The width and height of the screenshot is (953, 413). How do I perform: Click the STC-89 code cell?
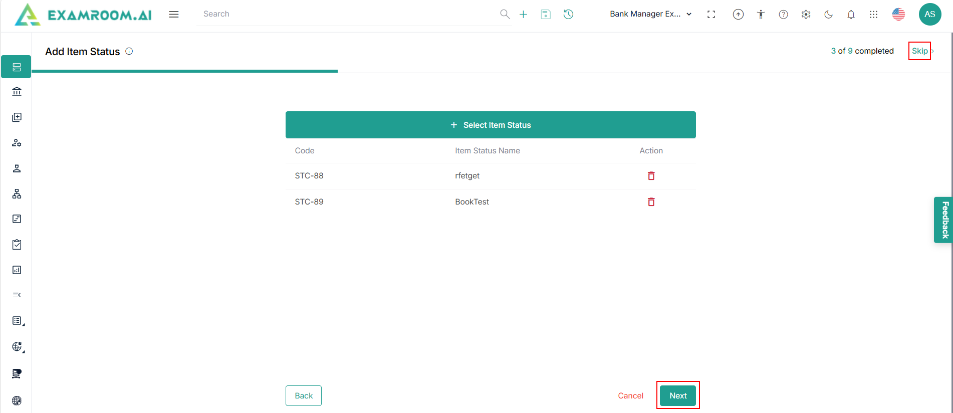pos(309,202)
